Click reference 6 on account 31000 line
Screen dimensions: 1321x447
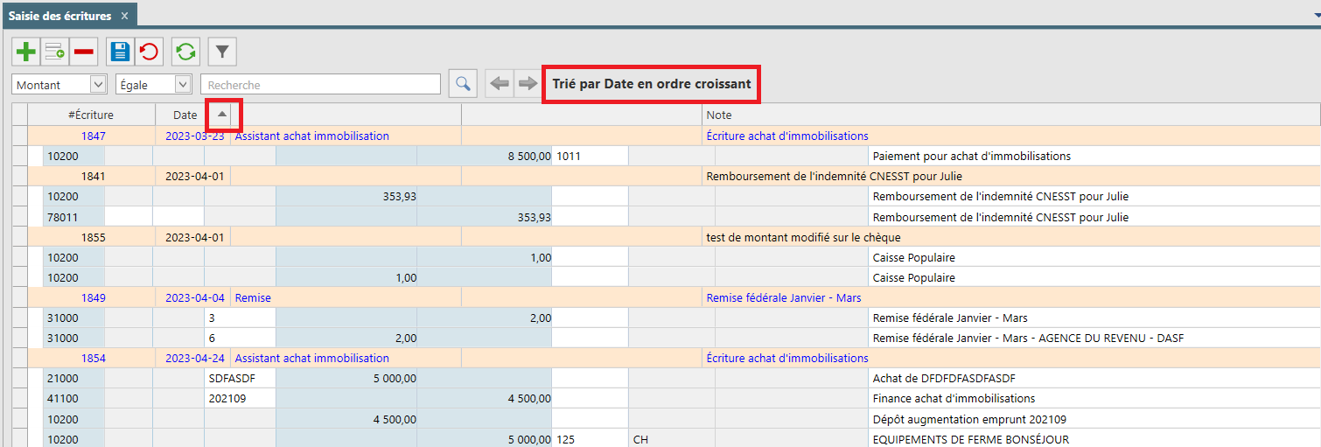pos(240,338)
